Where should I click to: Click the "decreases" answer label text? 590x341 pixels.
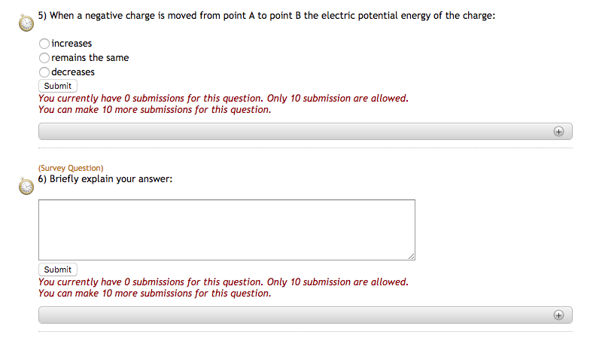click(73, 72)
